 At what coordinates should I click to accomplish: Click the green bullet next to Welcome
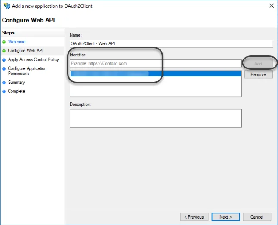coord(4,42)
